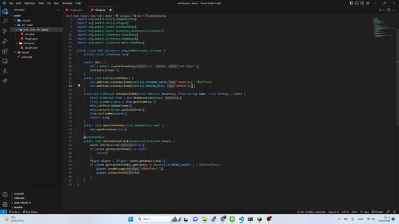Change UTF-8 file encoding
Image resolution: width=399 pixels, height=224 pixels.
pyautogui.click(x=345, y=212)
